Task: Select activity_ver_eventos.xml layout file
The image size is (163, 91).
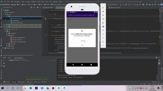Action: tap(19, 42)
